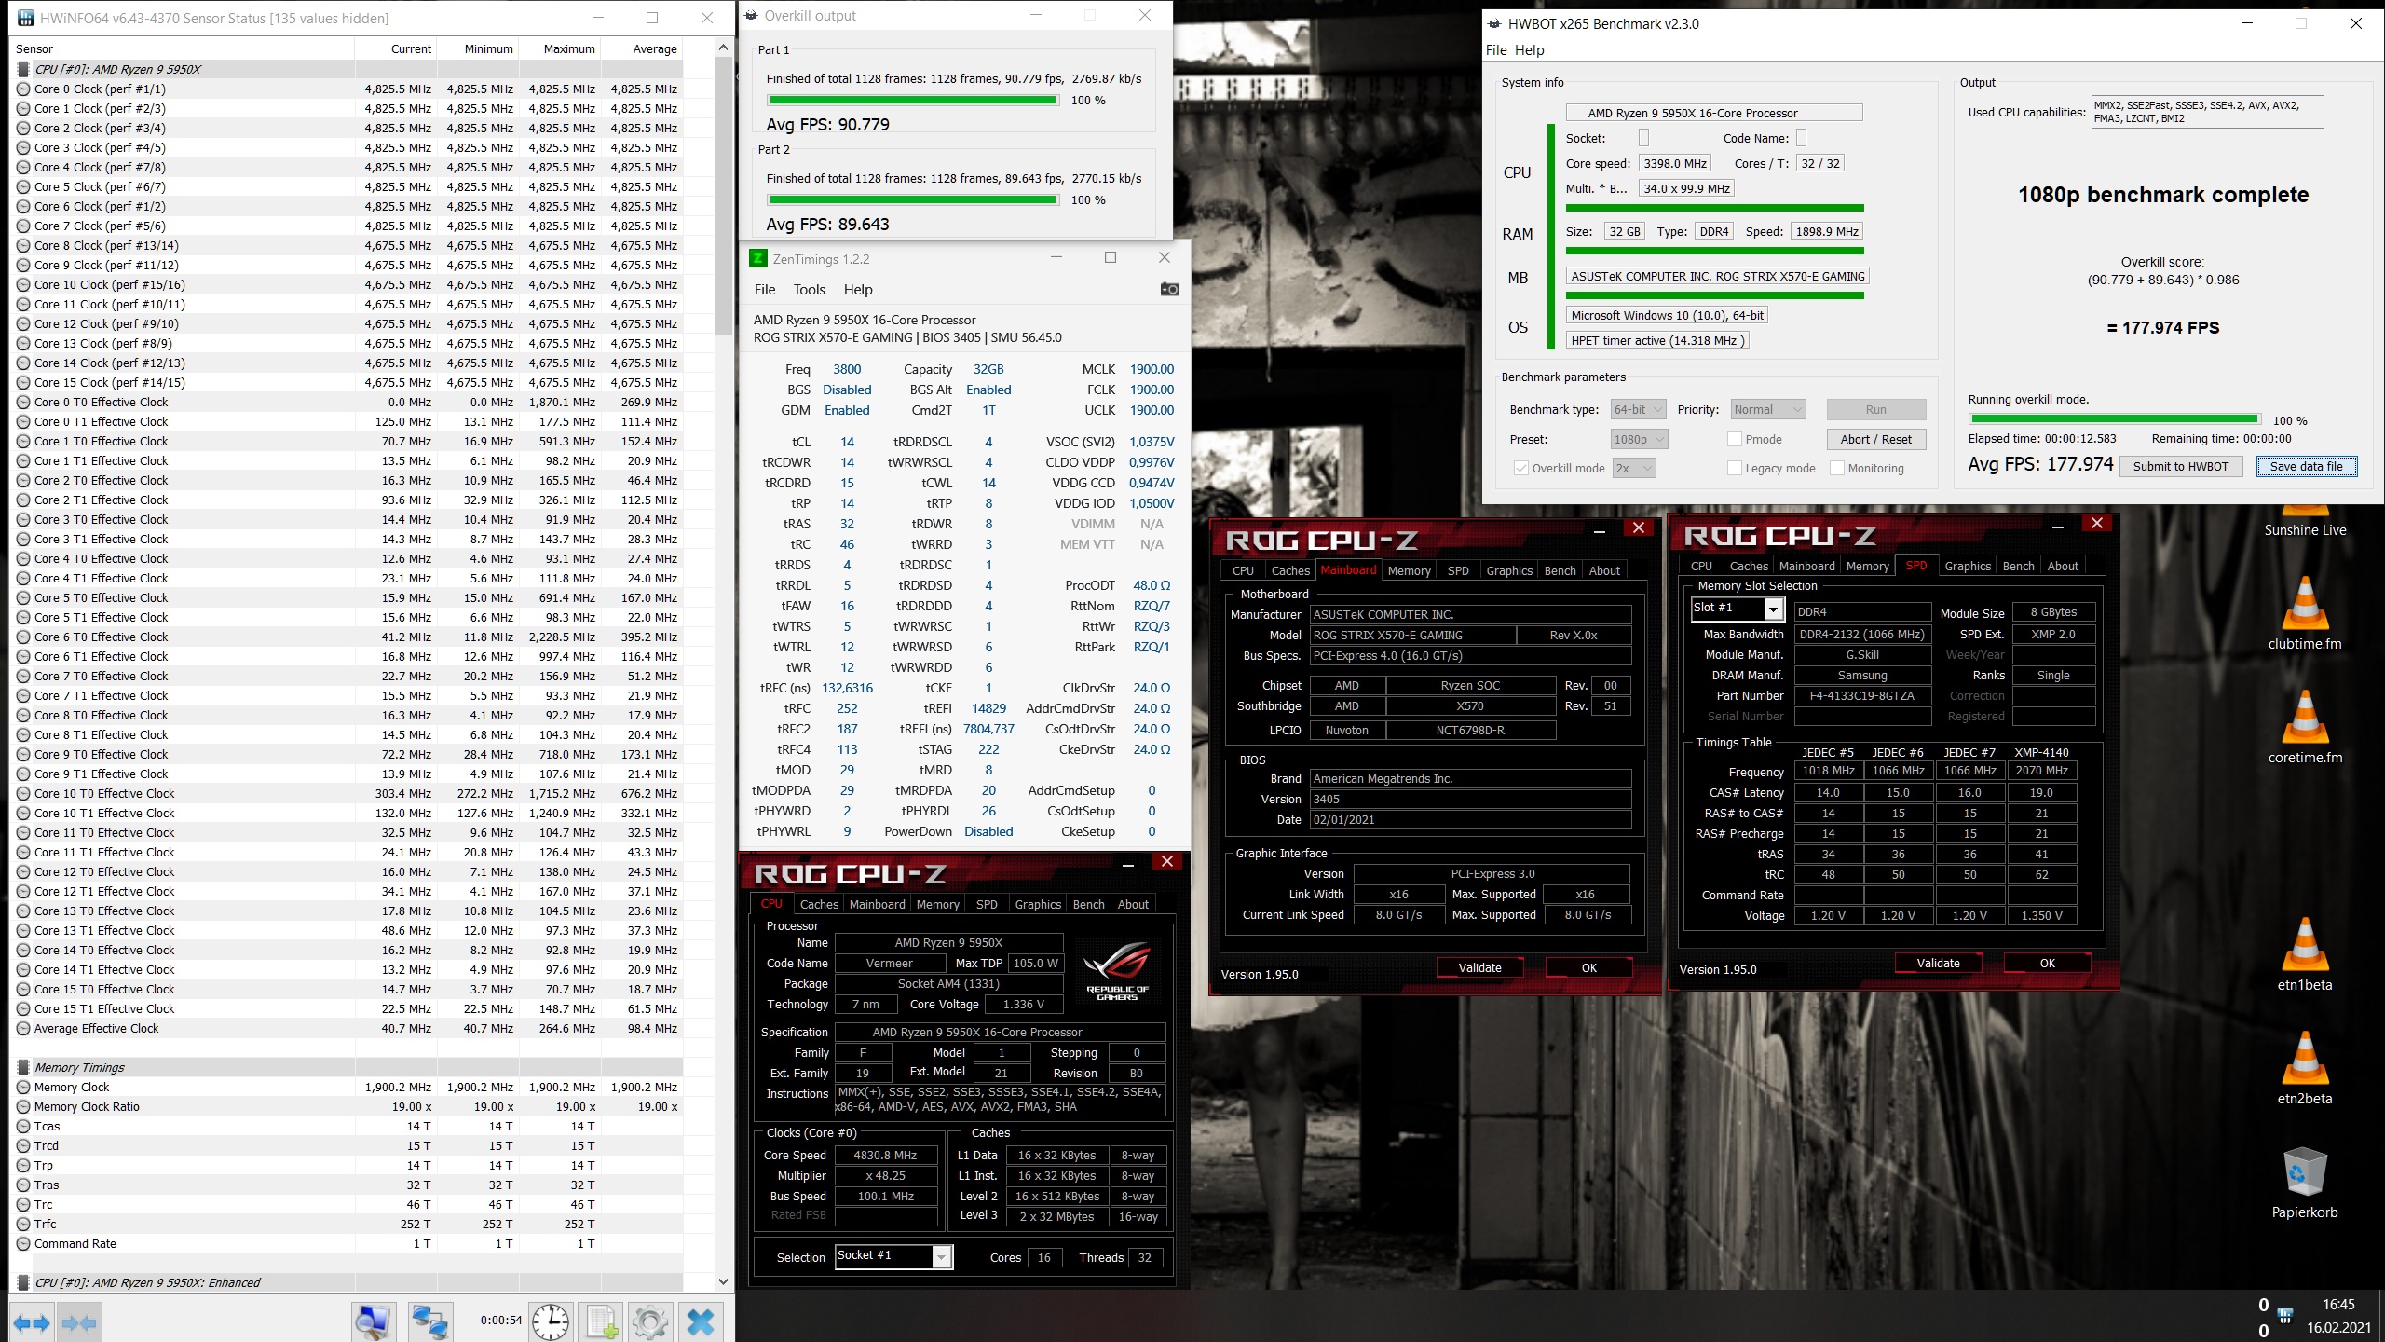Click HWiNFO collapse layout arrows icon
Viewport: 2385px width, 1342px height.
coord(78,1322)
